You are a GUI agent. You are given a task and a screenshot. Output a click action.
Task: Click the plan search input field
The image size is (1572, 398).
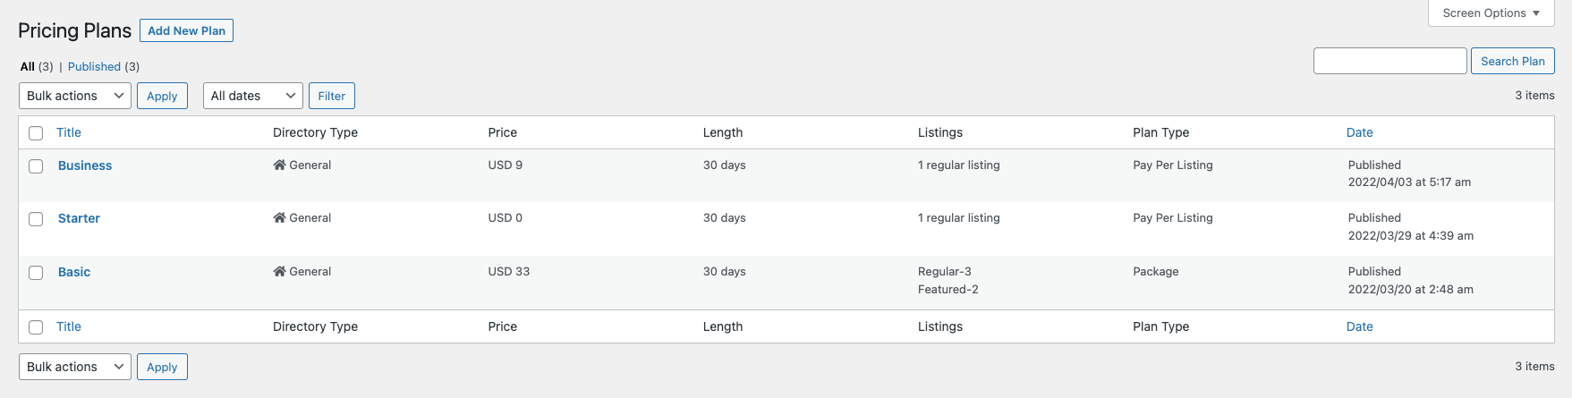pos(1389,61)
